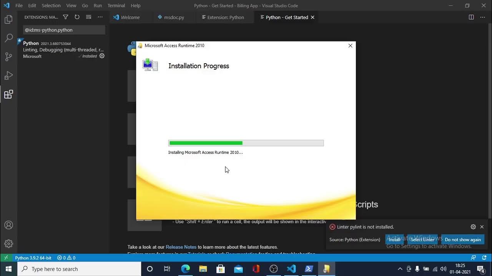Open Microsoft Store from the taskbar
The image size is (492, 276).
click(x=221, y=269)
